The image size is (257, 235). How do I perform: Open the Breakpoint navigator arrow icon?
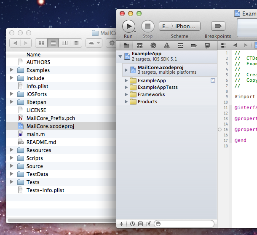click(194, 45)
